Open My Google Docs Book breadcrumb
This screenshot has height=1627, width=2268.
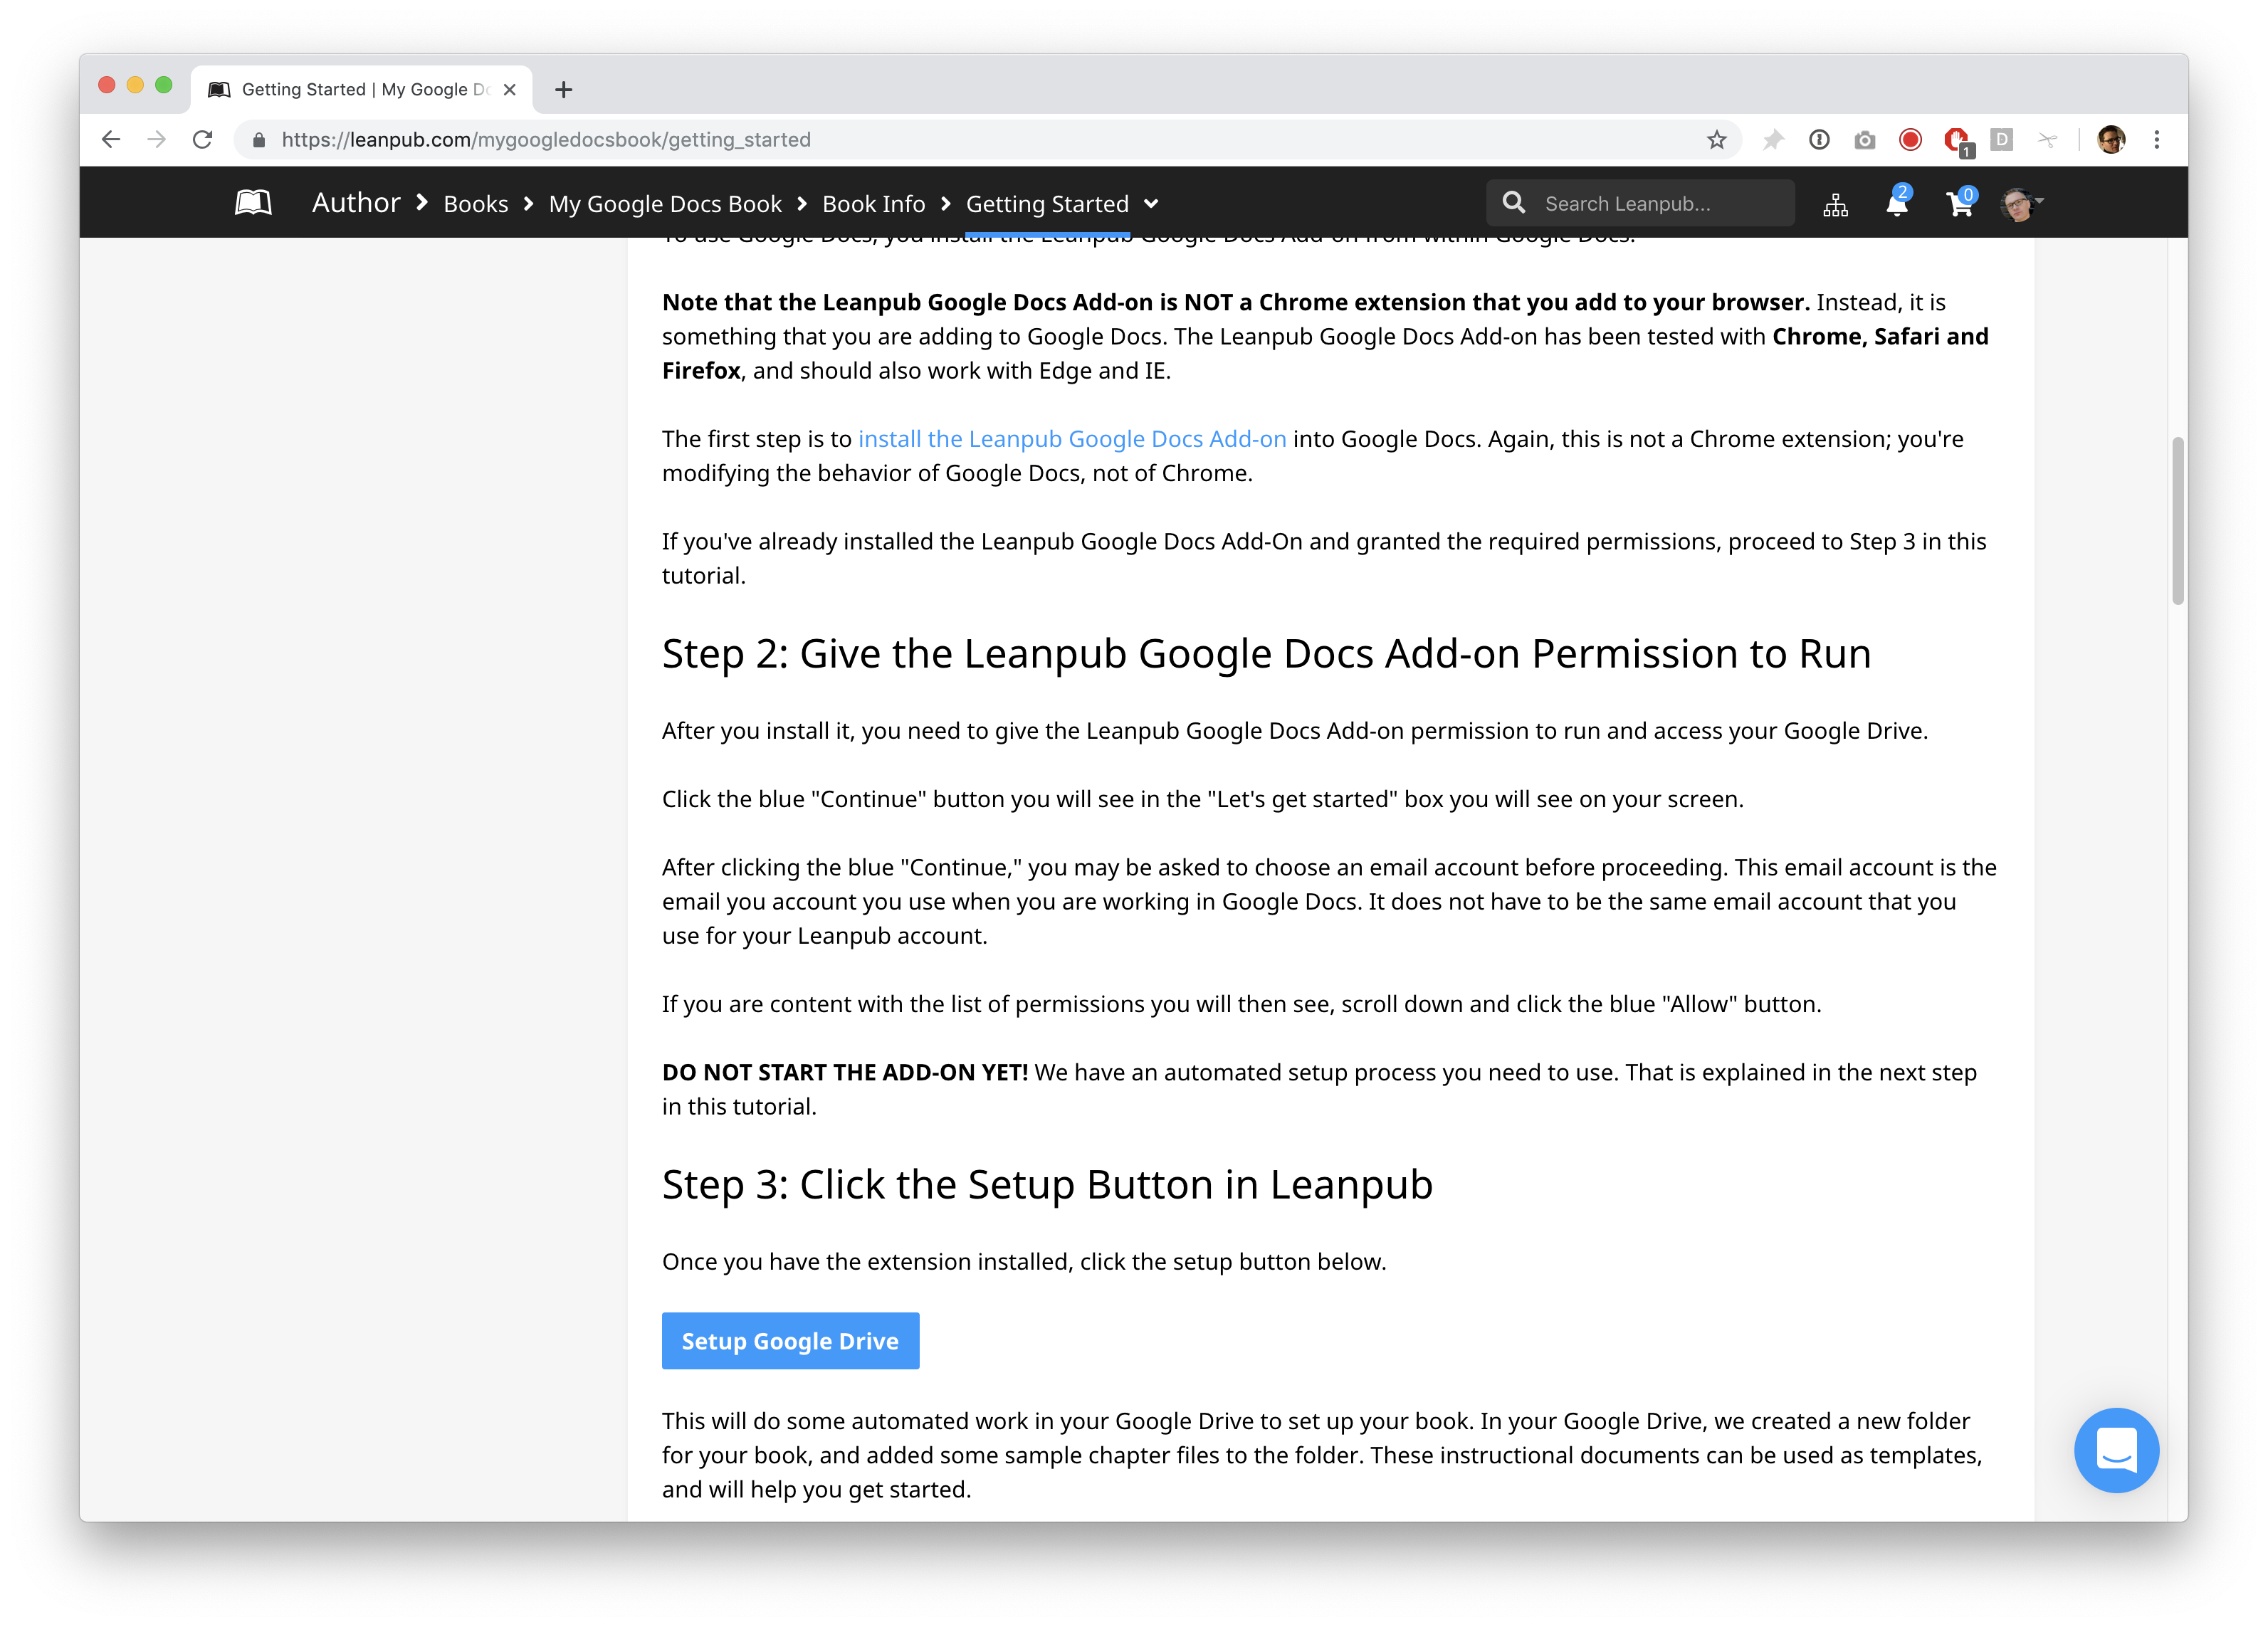[x=665, y=204]
